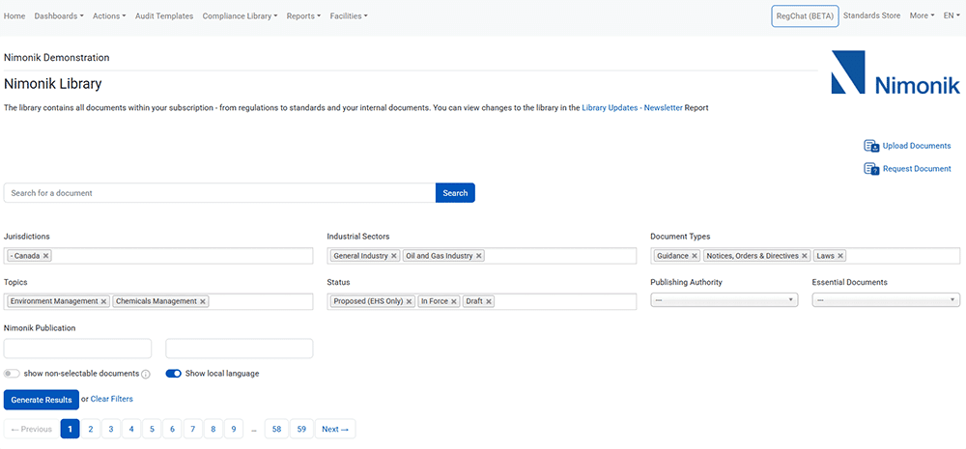Expand the More menu
The height and width of the screenshot is (449, 966).
tap(922, 16)
